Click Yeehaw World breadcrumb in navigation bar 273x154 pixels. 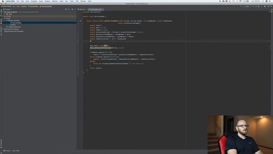(6, 6)
